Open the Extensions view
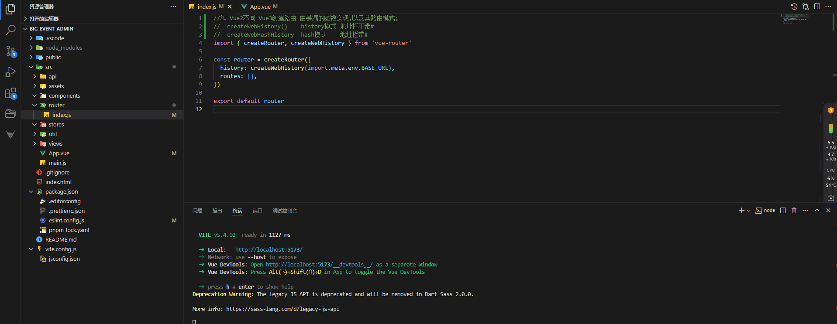837x324 pixels. pos(10,93)
